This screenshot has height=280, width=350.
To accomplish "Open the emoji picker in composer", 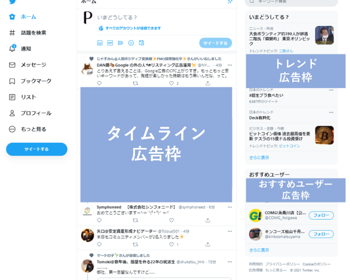I will (x=131, y=43).
